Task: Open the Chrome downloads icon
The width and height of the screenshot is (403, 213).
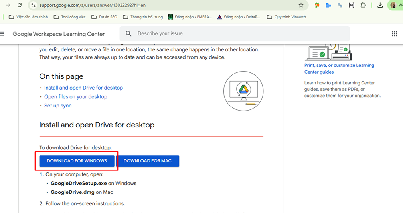Action: (380, 5)
